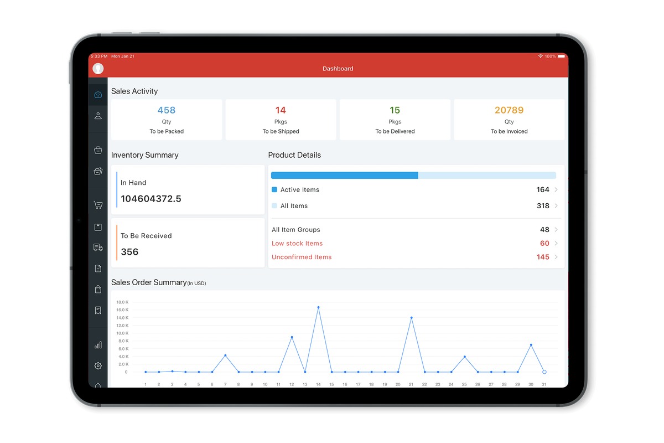
Task: Open the Items basket icon in sidebar
Action: click(98, 150)
